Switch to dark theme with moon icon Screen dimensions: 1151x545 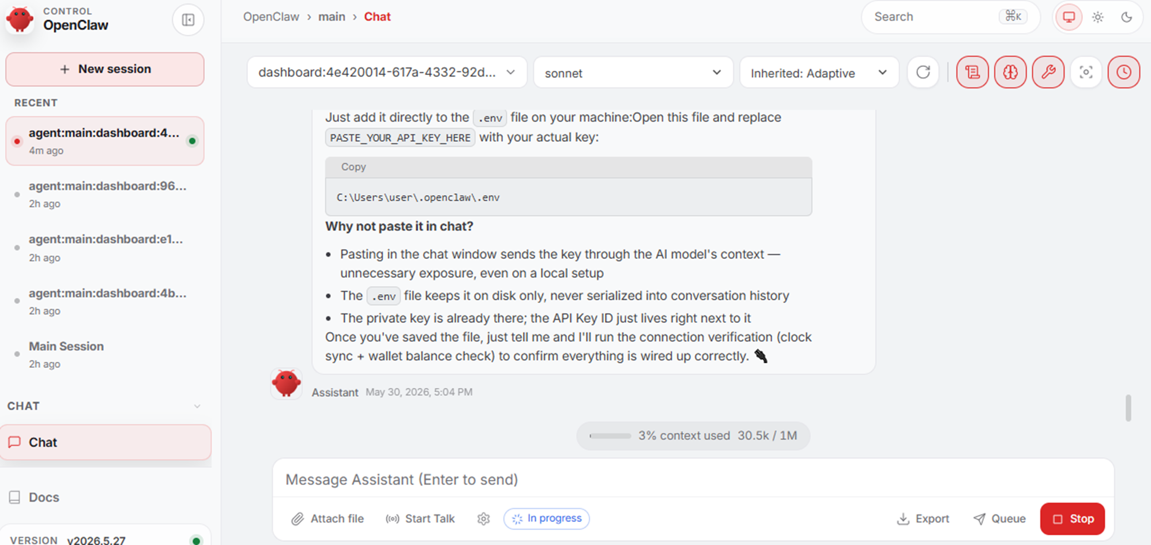pyautogui.click(x=1126, y=17)
